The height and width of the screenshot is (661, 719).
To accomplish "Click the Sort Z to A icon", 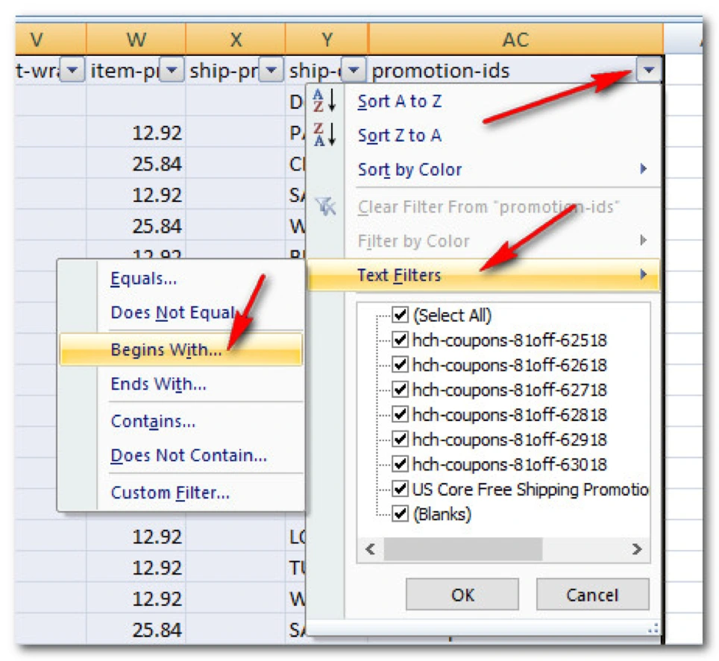I will click(x=324, y=135).
